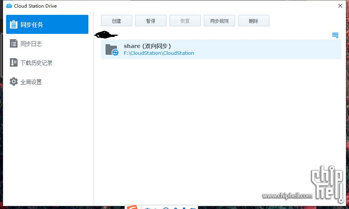Screen dimensions: 349x209
Task: Select the share (双向同步) task title
Action: click(x=147, y=46)
